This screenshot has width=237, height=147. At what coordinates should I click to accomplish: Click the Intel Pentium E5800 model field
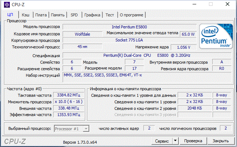click(x=130, y=27)
